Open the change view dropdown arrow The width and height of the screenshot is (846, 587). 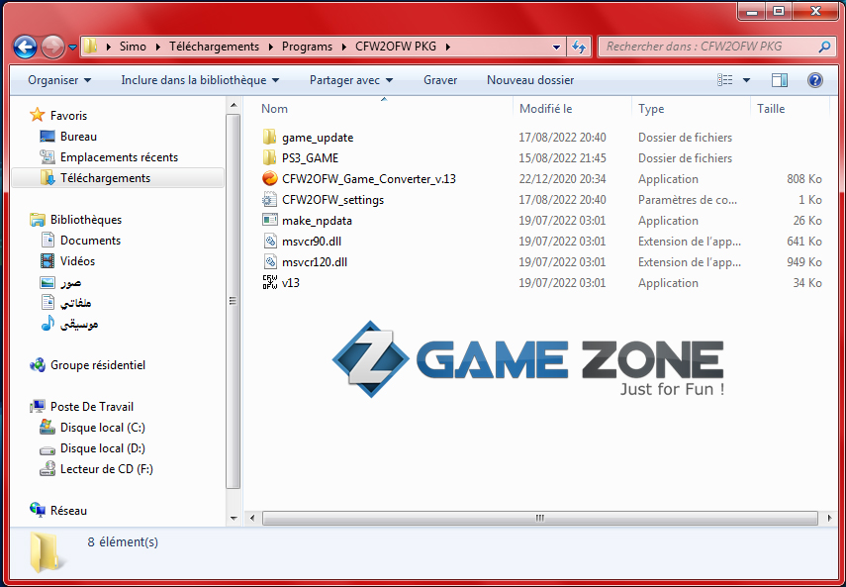746,80
